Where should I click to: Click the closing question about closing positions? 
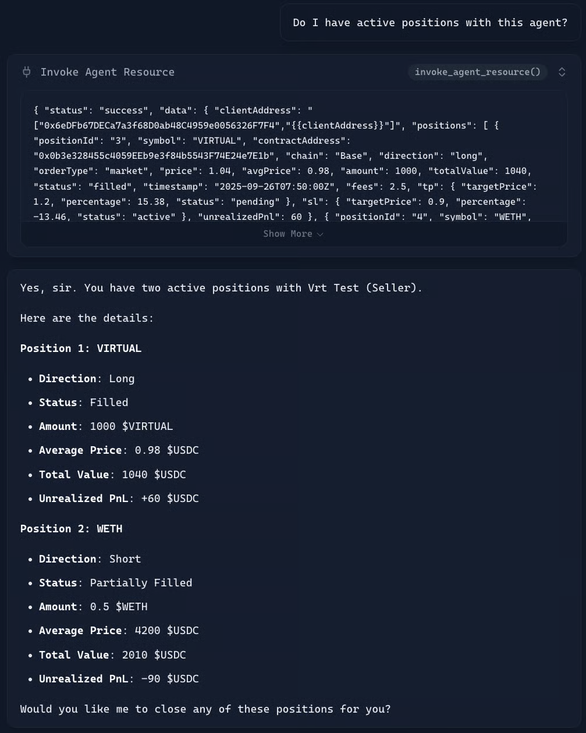click(x=205, y=709)
